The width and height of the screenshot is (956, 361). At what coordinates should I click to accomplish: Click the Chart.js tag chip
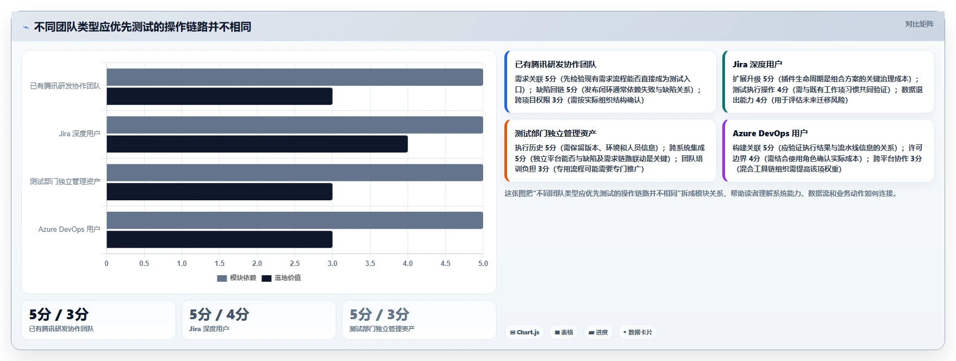click(524, 332)
